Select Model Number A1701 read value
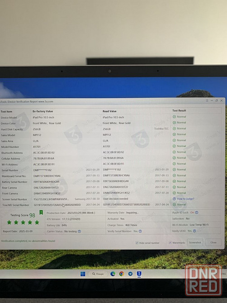Screen dimensions: 227x303 (x=106, y=146)
